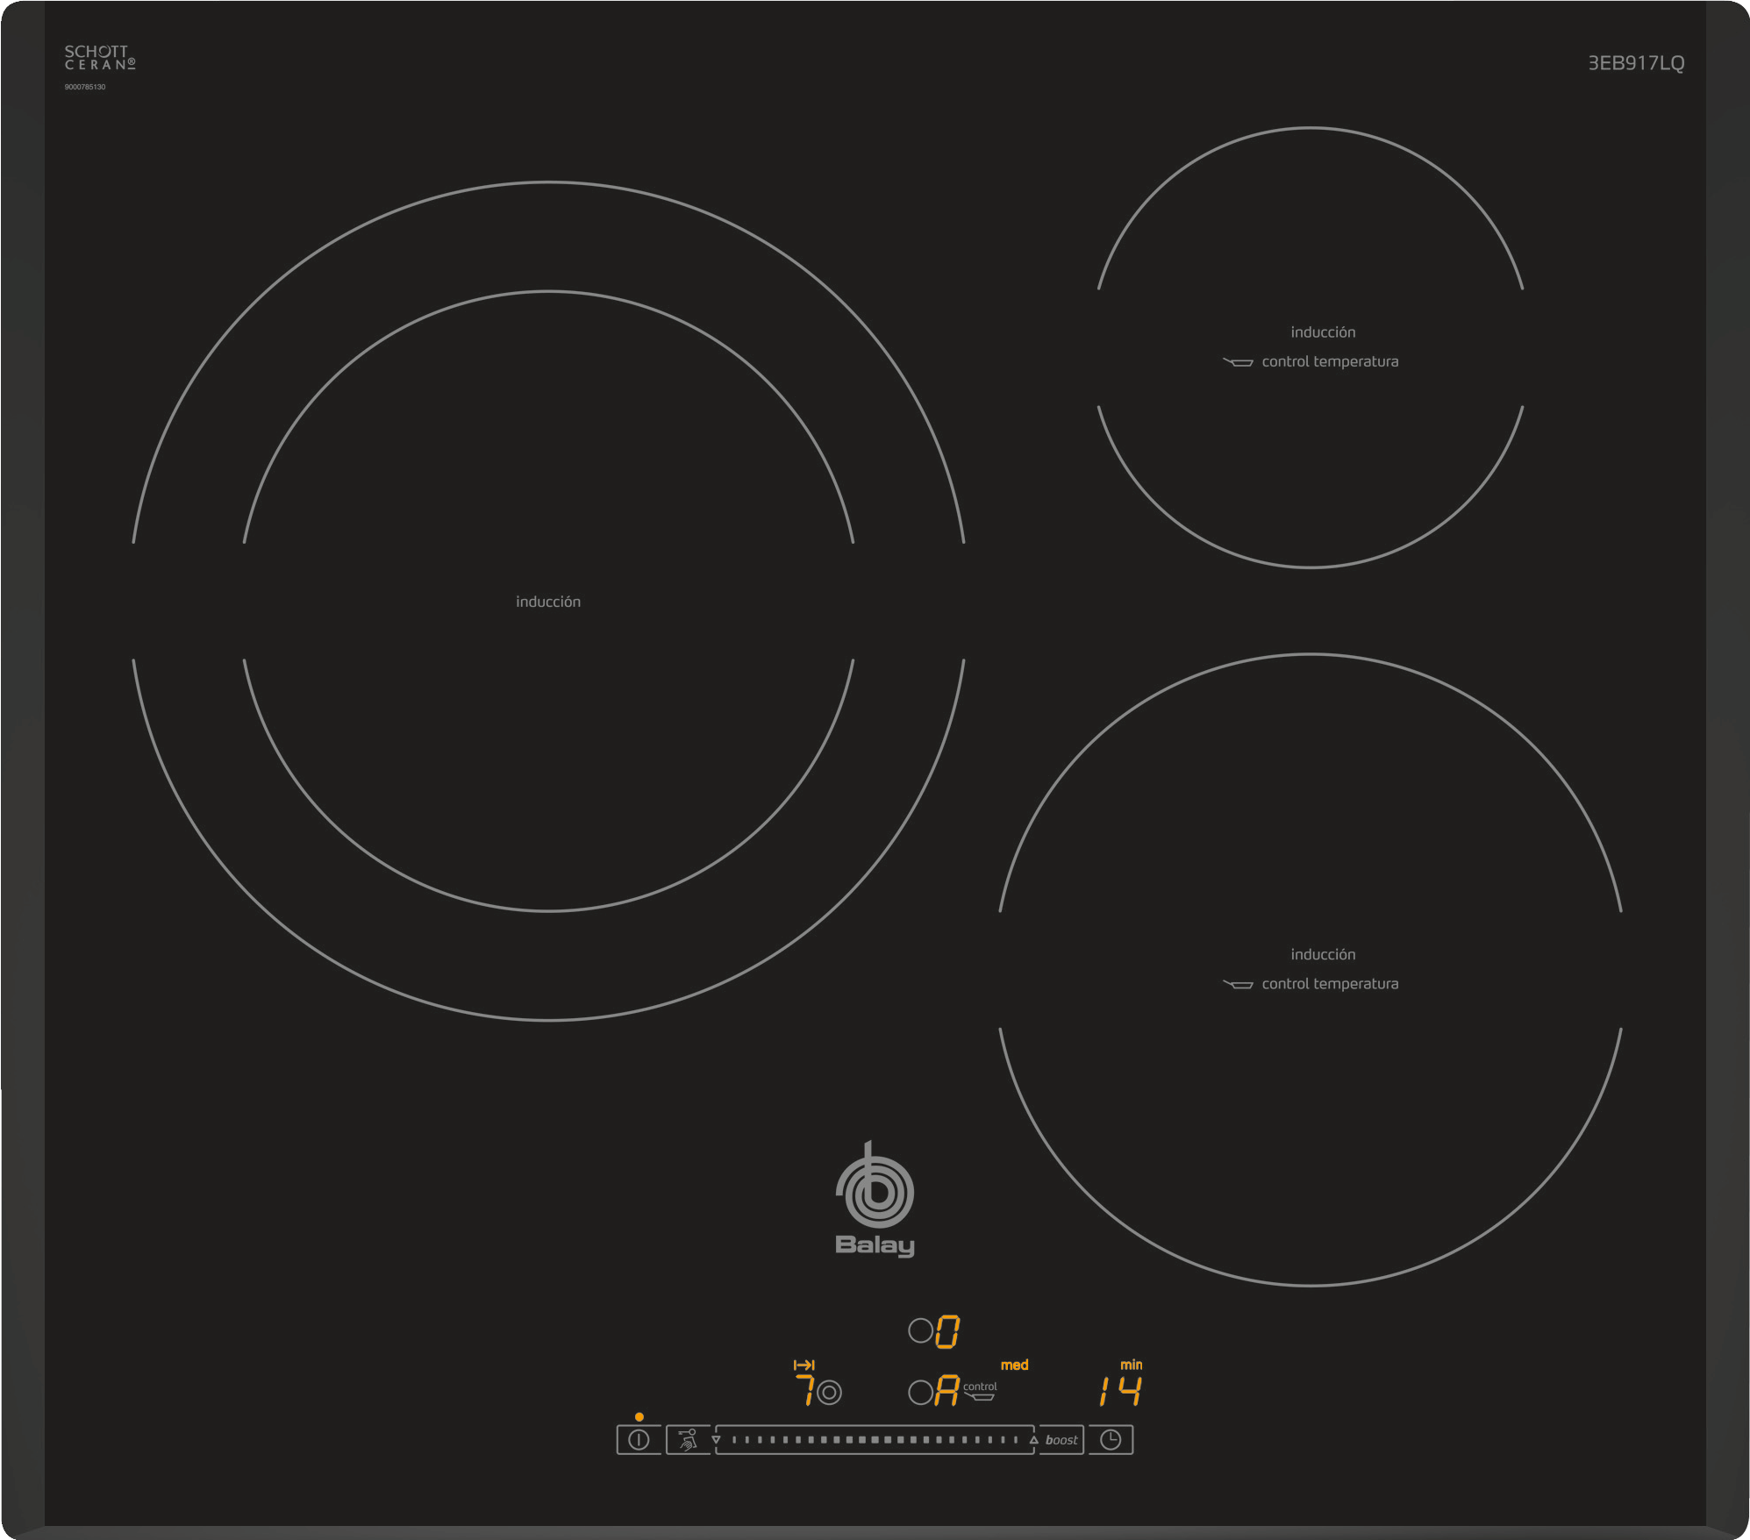Tap the orange timer arrow indicator

tap(804, 1365)
